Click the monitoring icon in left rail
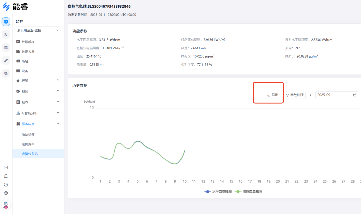Image resolution: width=361 pixels, height=214 pixels. [x=6, y=22]
